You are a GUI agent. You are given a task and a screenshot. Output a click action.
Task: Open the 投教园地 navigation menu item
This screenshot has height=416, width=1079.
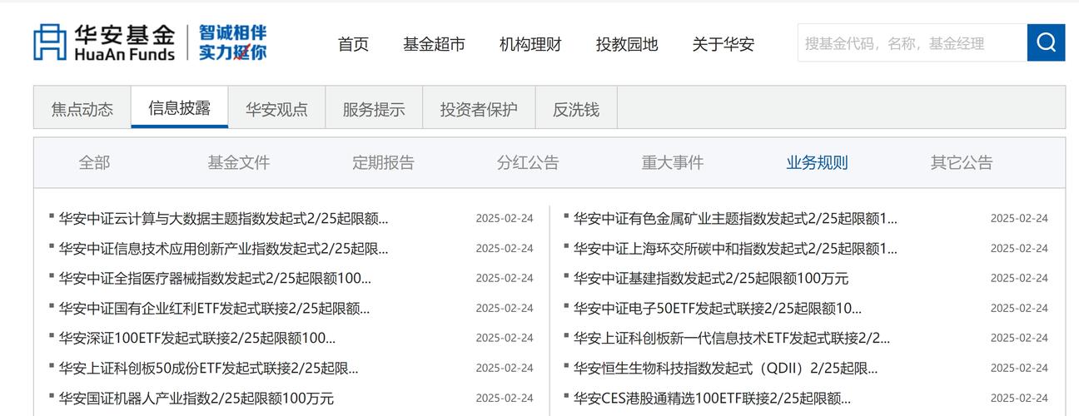pos(627,44)
